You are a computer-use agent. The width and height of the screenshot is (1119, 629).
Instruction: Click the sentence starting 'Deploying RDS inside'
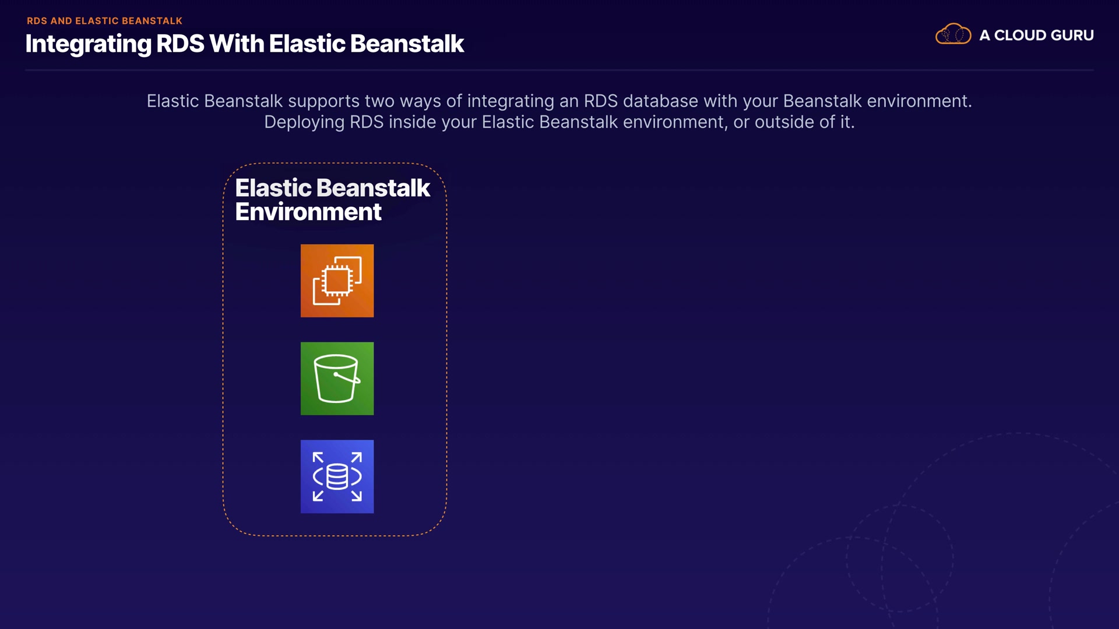click(558, 122)
